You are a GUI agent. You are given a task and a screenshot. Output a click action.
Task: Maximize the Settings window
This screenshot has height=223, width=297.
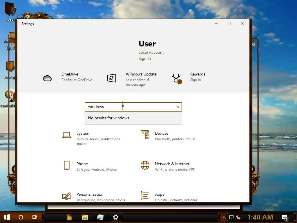[229, 24]
